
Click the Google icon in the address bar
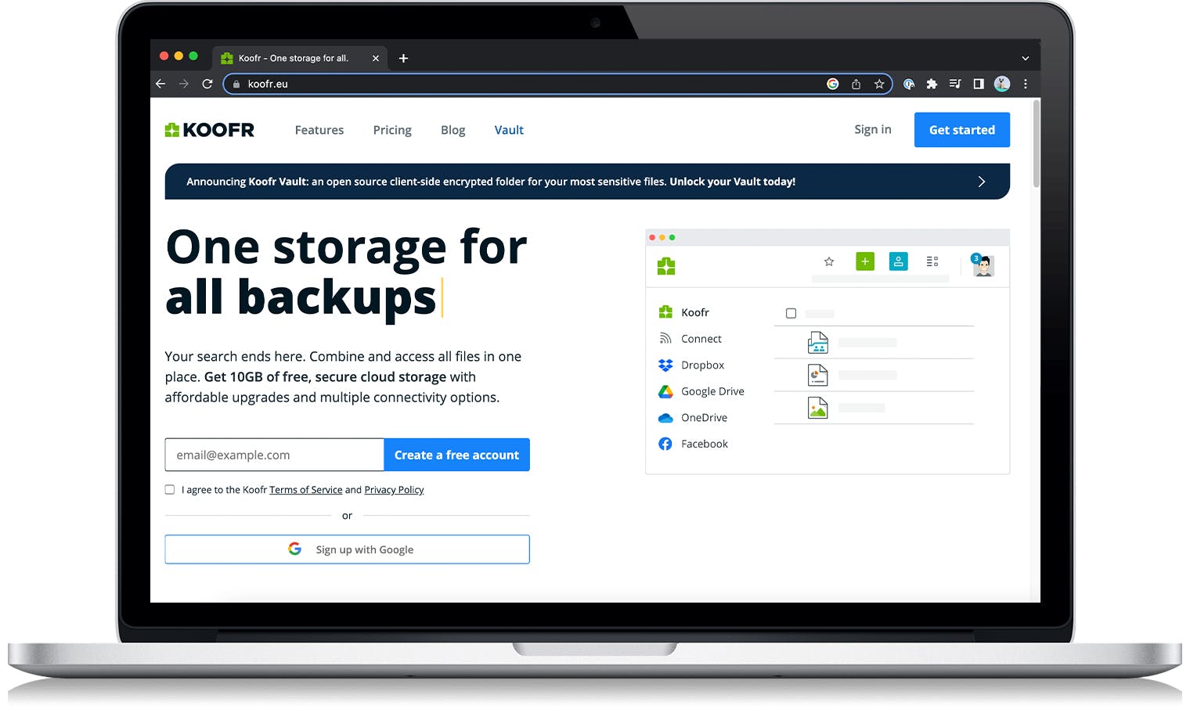click(x=832, y=84)
